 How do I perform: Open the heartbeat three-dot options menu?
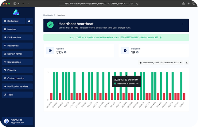183,24
